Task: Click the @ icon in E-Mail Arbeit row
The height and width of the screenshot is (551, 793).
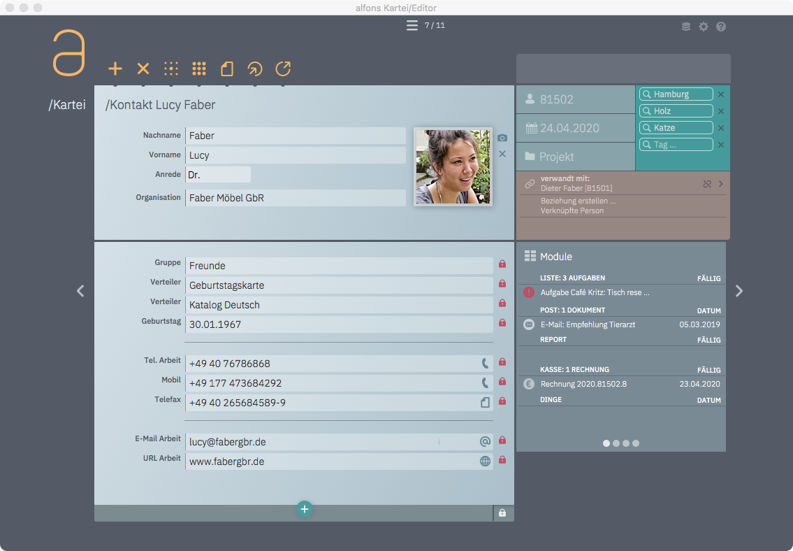Action: pos(485,441)
